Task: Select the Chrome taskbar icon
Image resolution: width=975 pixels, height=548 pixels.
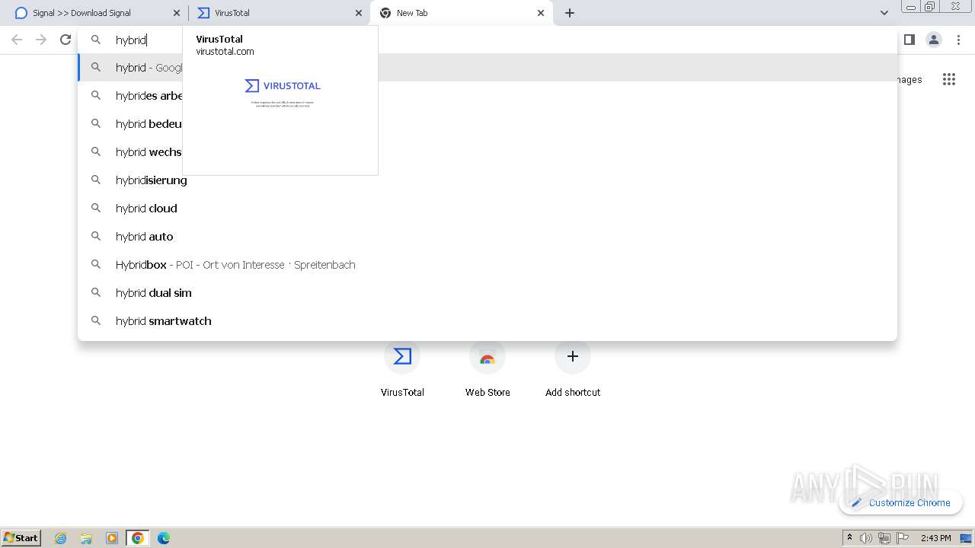Action: (x=138, y=538)
